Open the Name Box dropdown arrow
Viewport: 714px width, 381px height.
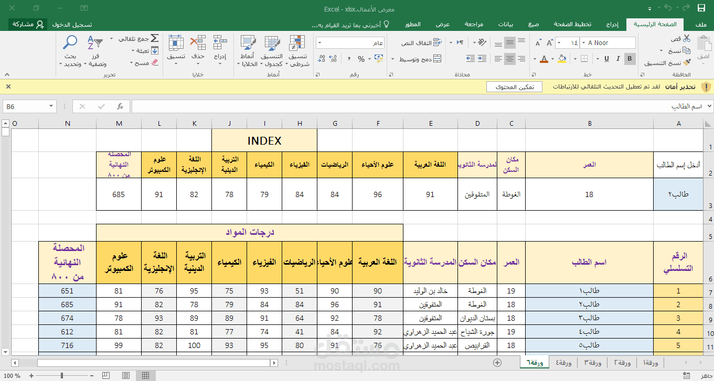tap(51, 106)
